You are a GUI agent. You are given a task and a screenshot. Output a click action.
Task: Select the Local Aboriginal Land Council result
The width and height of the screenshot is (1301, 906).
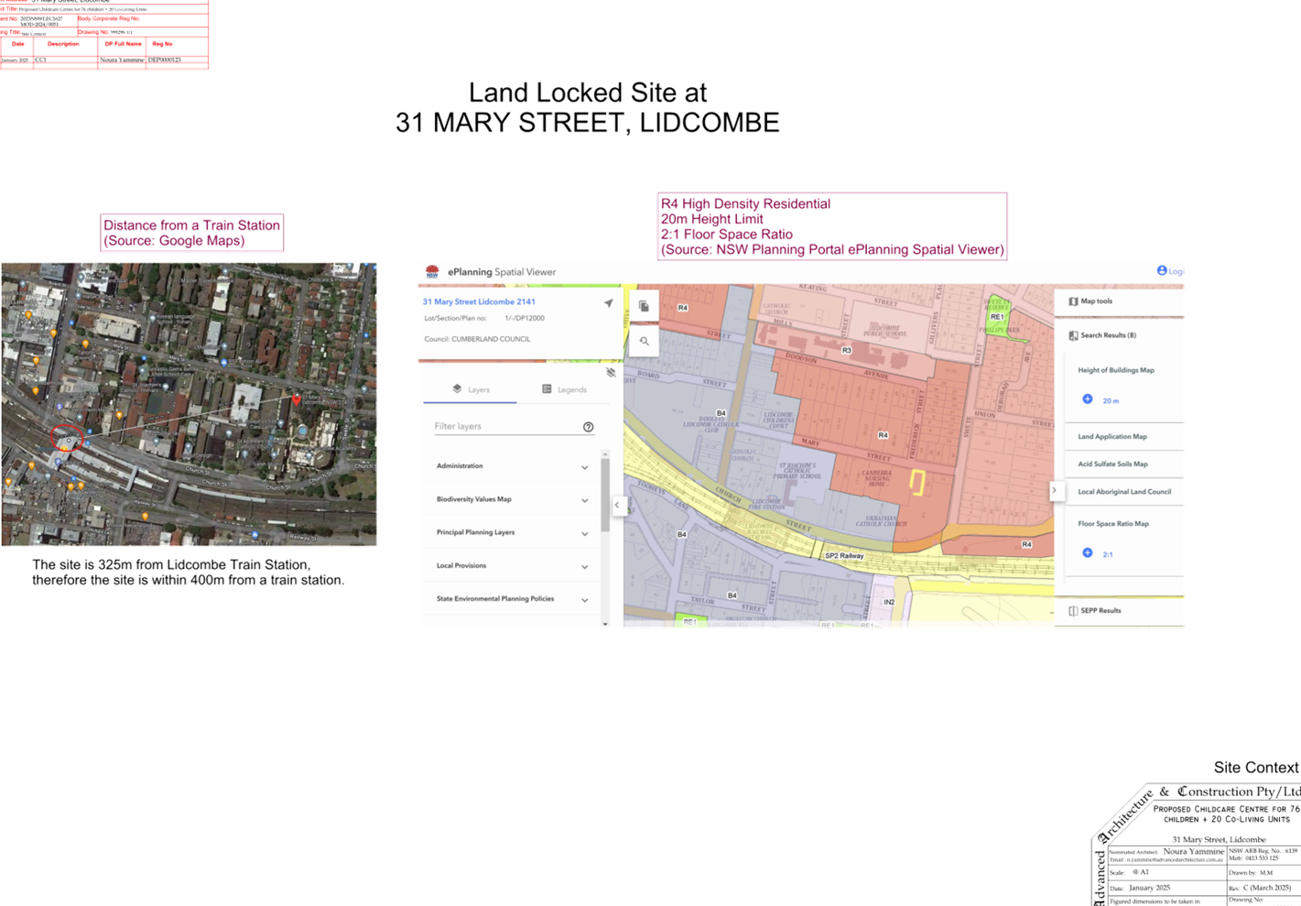1124,492
